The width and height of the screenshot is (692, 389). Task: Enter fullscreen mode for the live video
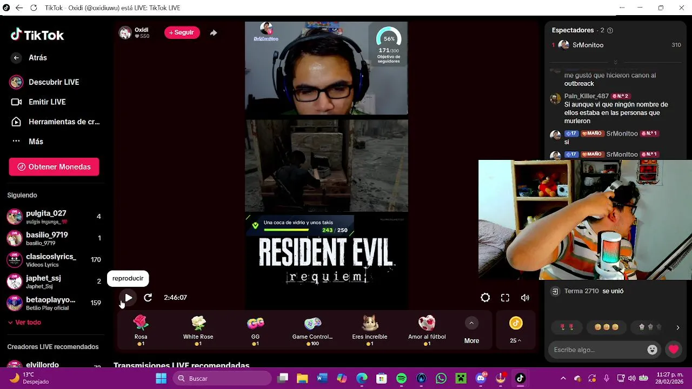505,298
